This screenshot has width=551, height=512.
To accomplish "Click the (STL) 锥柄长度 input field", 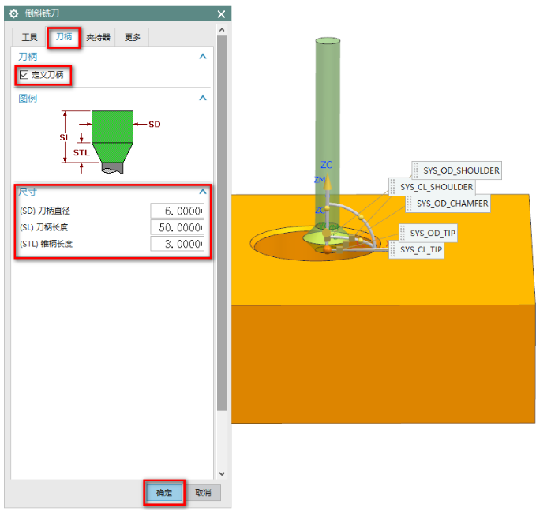I will point(177,244).
